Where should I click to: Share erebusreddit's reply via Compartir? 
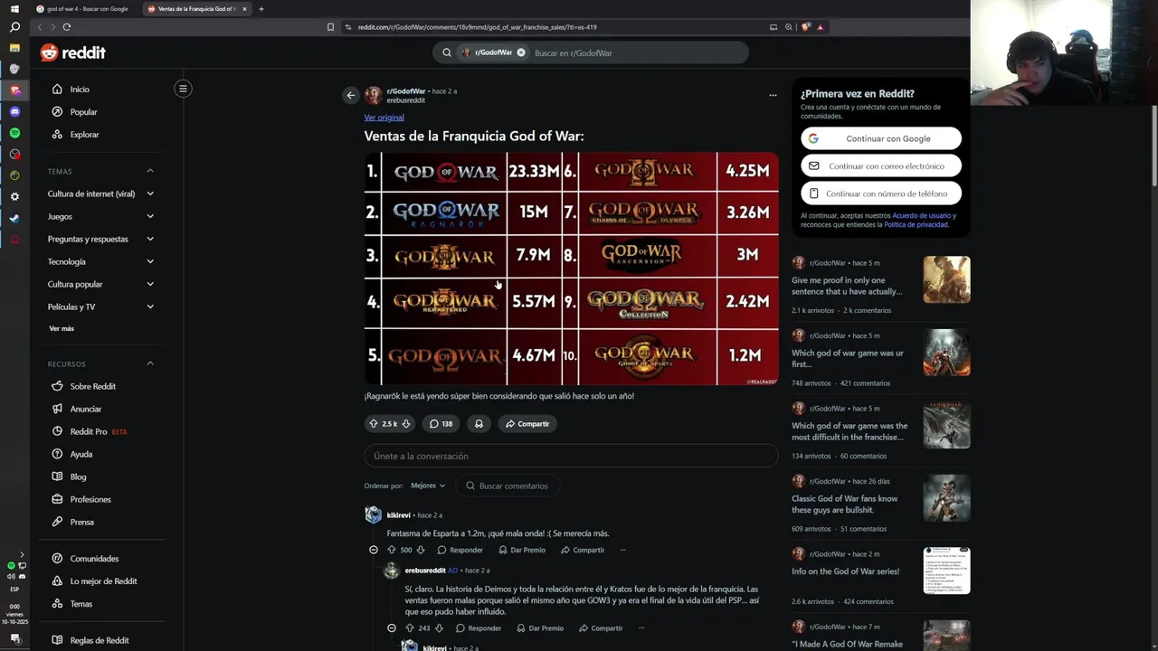coord(601,627)
